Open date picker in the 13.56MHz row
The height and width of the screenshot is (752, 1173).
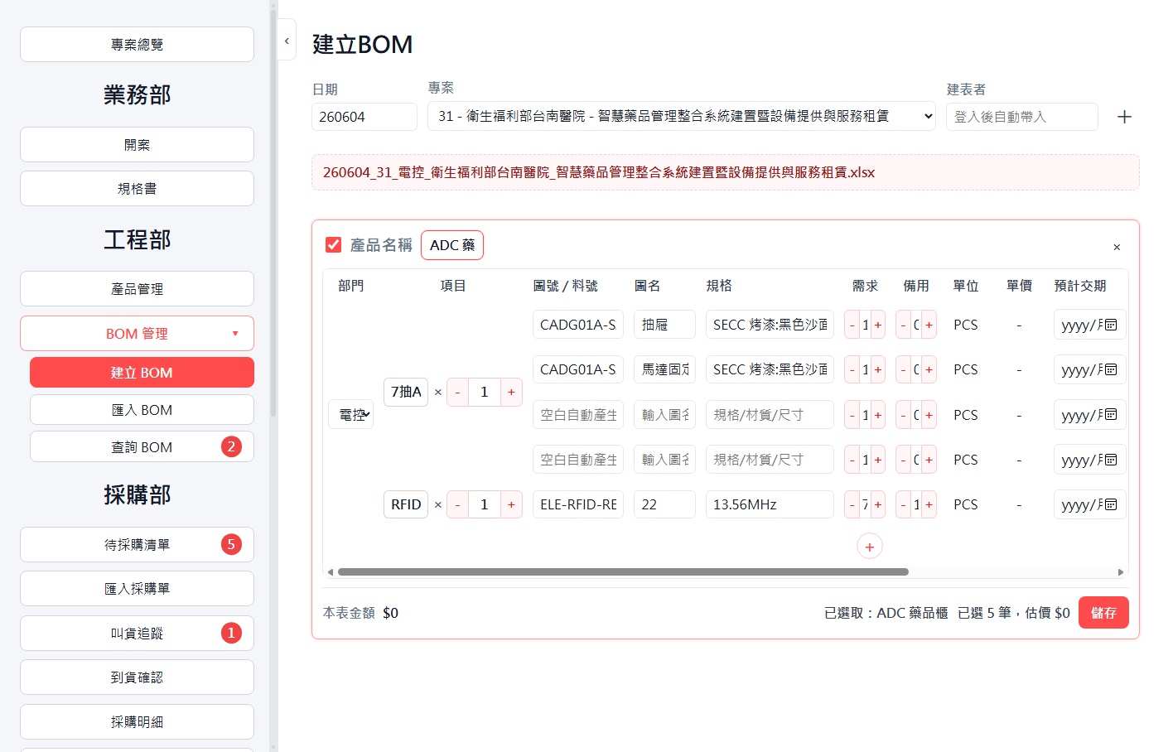[x=1111, y=504]
